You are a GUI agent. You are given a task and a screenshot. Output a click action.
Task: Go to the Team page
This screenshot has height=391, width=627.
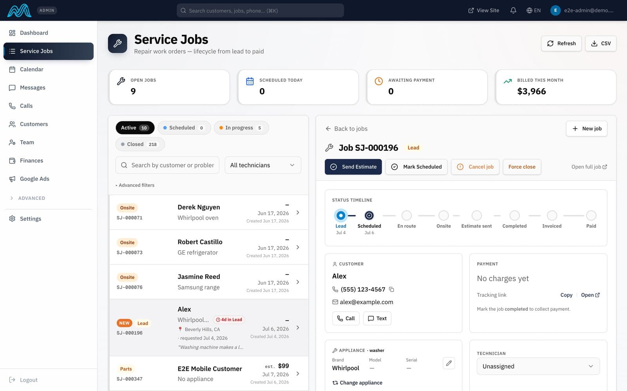49,142
